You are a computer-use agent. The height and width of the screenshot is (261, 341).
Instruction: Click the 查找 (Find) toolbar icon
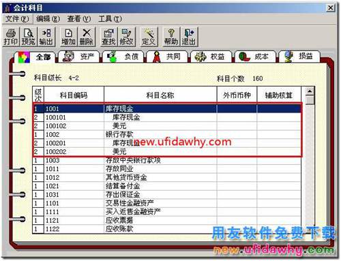pyautogui.click(x=108, y=37)
